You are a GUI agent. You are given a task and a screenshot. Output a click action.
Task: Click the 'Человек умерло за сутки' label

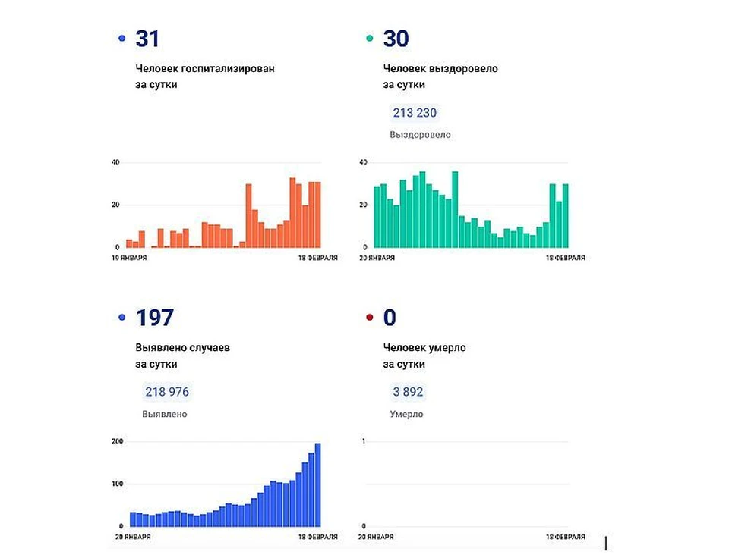pyautogui.click(x=424, y=356)
